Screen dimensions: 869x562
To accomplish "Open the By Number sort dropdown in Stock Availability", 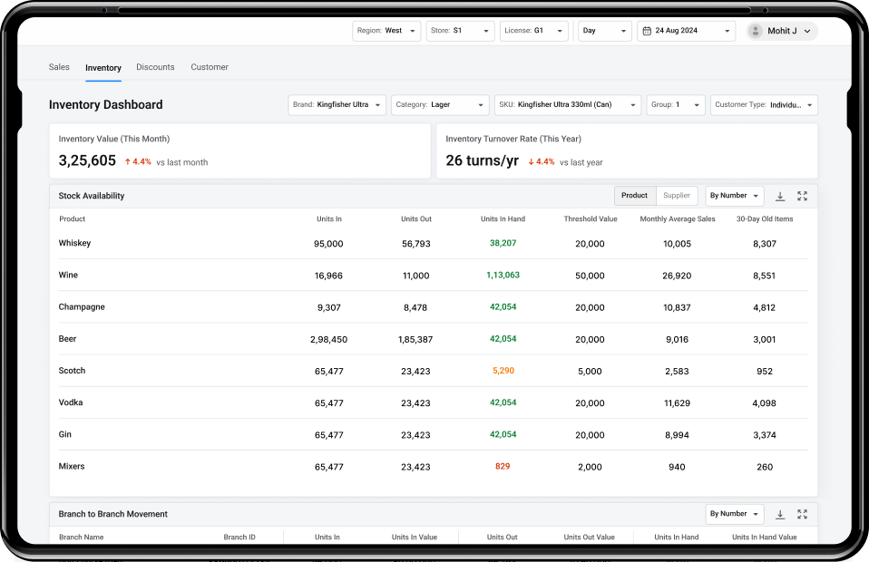I will [x=734, y=196].
